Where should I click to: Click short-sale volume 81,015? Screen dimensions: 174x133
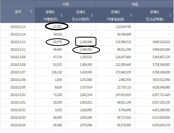pyautogui.click(x=57, y=65)
